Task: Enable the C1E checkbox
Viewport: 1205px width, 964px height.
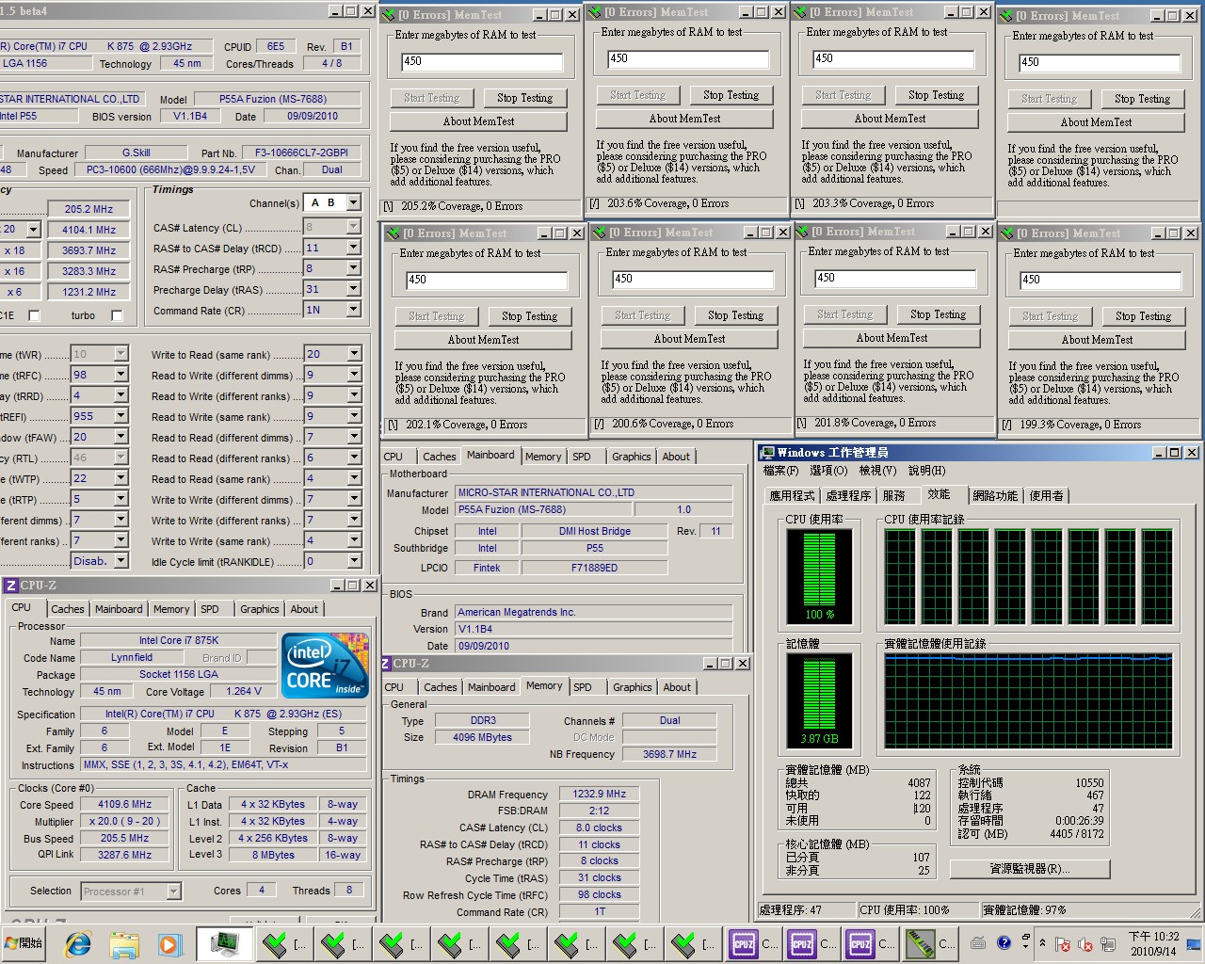Action: 34,315
